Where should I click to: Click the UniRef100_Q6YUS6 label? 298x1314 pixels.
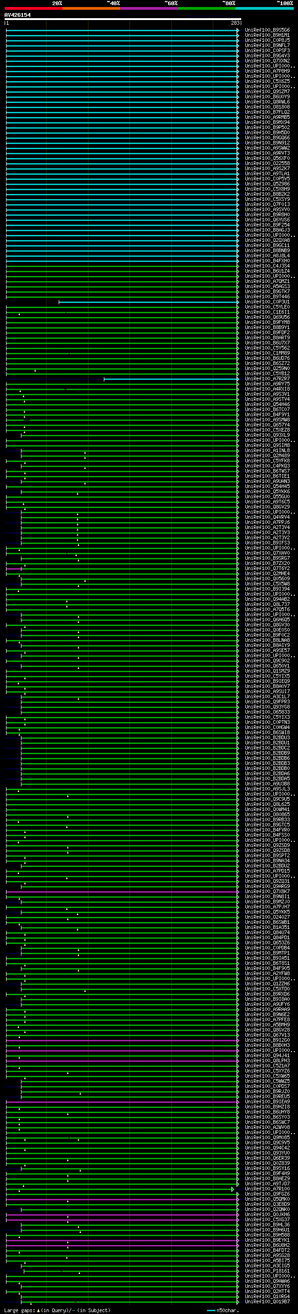pyautogui.click(x=267, y=220)
